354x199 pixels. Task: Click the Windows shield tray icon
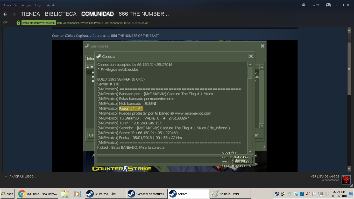(289, 194)
